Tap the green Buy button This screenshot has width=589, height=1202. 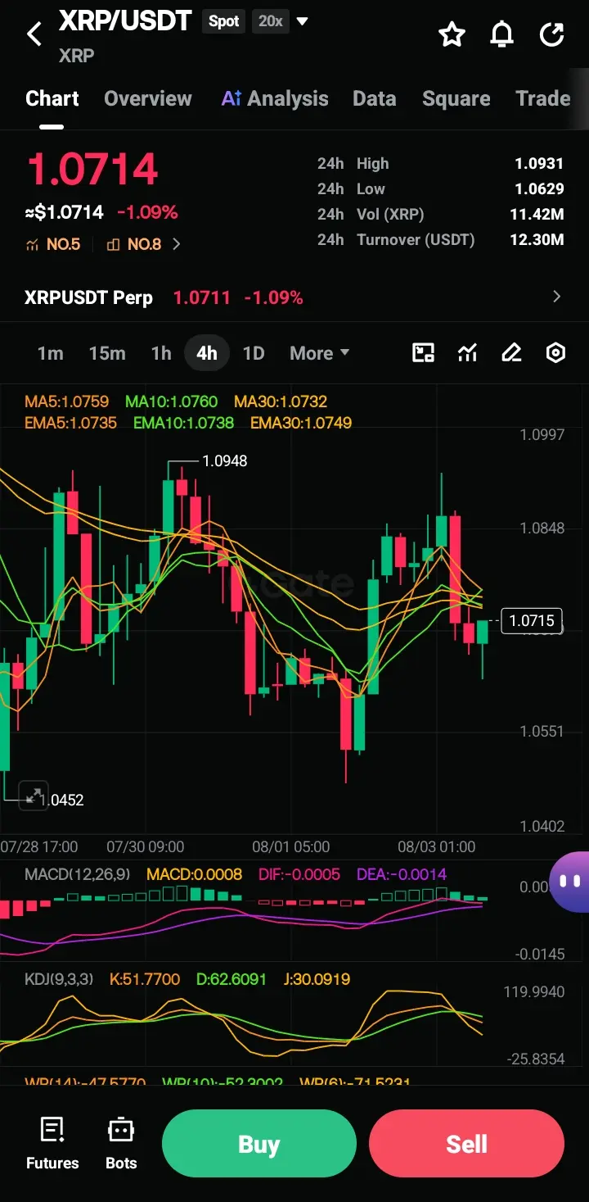click(259, 1144)
